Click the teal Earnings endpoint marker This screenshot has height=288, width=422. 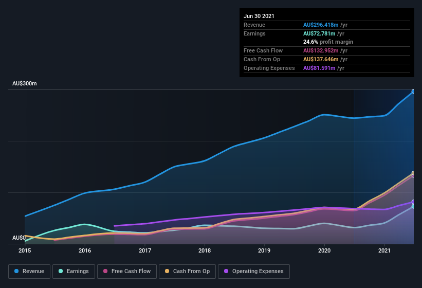coord(413,206)
